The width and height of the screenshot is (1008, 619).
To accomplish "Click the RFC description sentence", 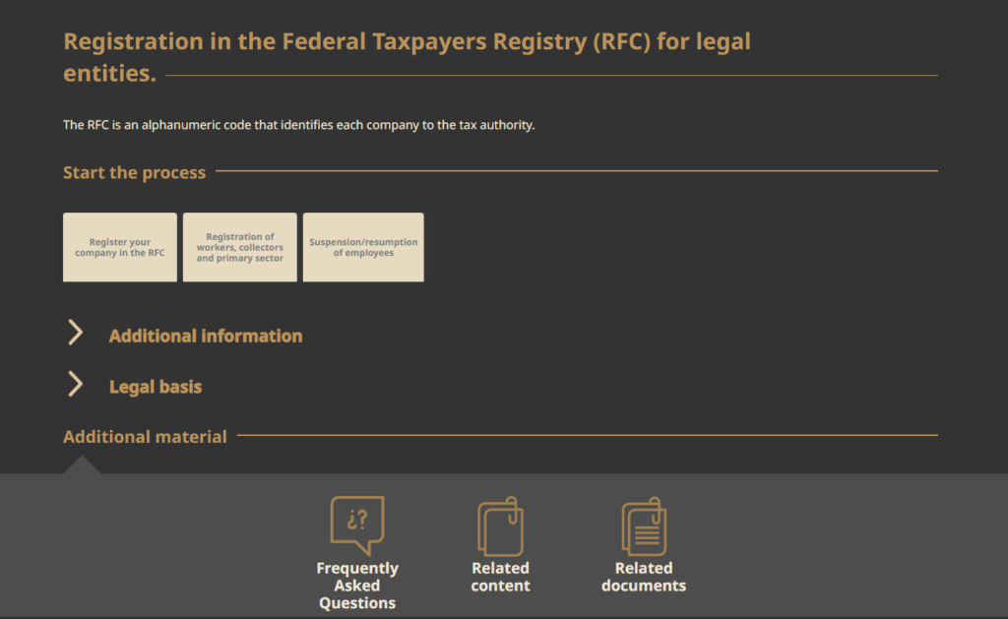I will (298, 125).
